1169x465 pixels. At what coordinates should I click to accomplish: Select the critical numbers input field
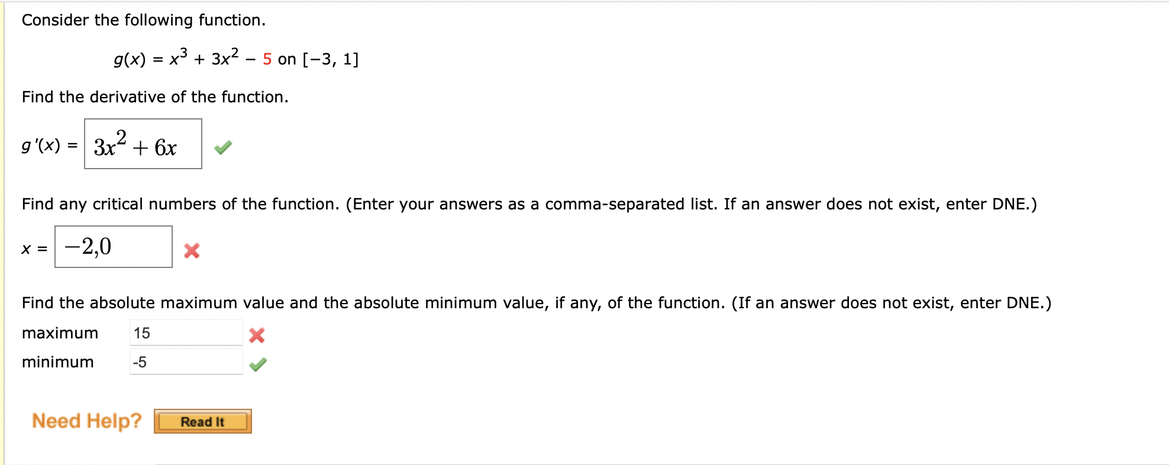[112, 246]
